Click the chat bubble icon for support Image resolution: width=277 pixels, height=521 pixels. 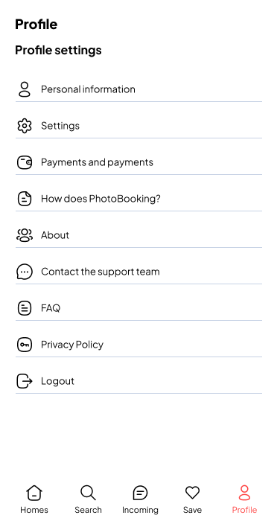pos(25,272)
